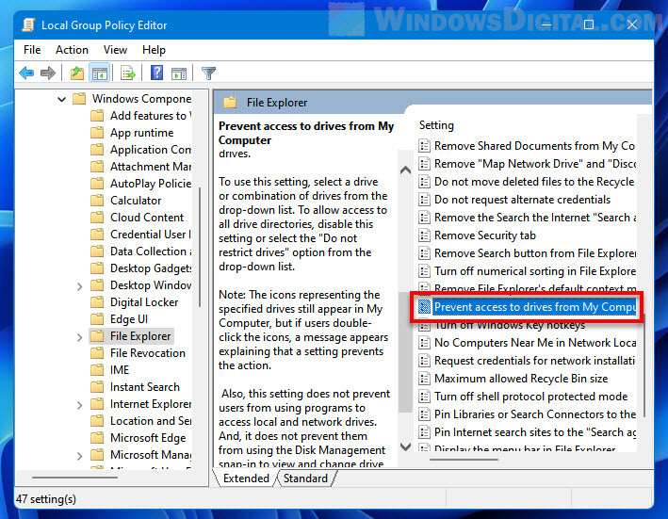Click the Forward arrow toolbar icon
Image resolution: width=668 pixels, height=519 pixels.
coord(49,73)
